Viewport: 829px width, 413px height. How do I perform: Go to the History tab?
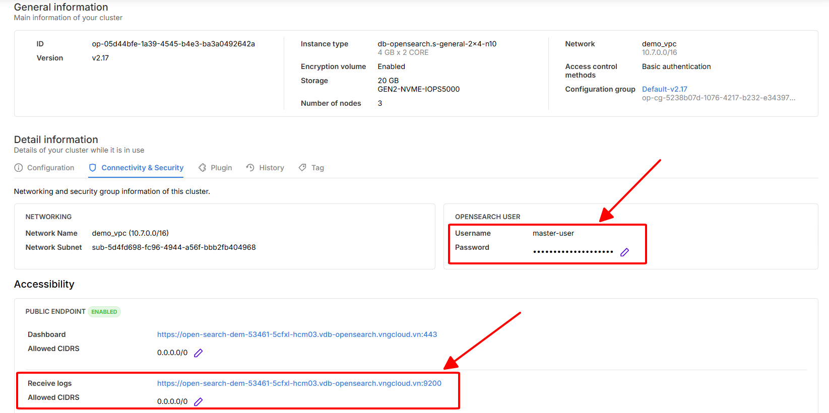(272, 168)
